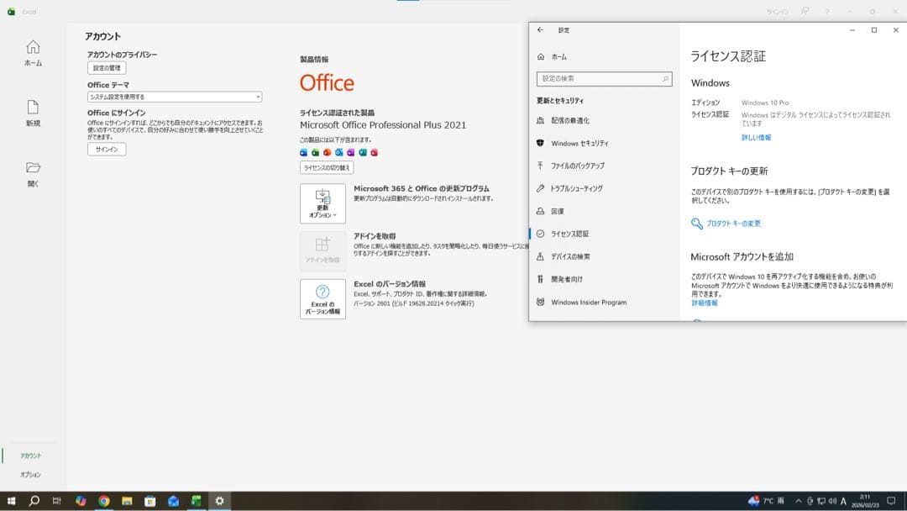The width and height of the screenshot is (907, 511).
Task: Click the 設定の管理 button
Action: (x=107, y=68)
